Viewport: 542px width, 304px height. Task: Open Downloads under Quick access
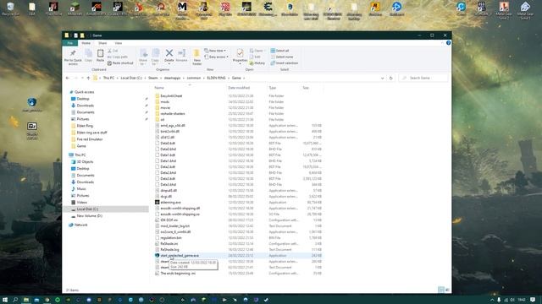pyautogui.click(x=85, y=106)
